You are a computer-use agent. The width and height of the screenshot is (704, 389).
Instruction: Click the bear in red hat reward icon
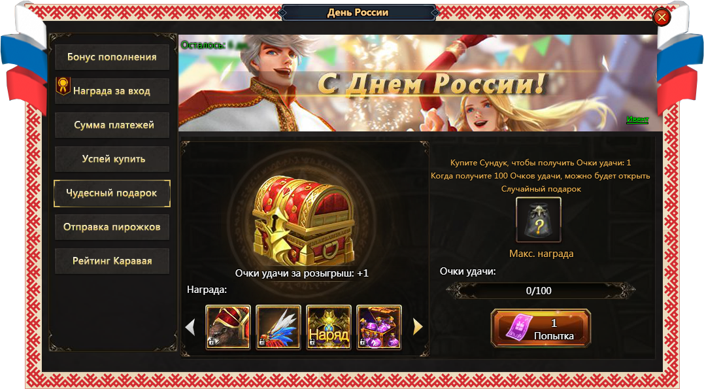228,327
